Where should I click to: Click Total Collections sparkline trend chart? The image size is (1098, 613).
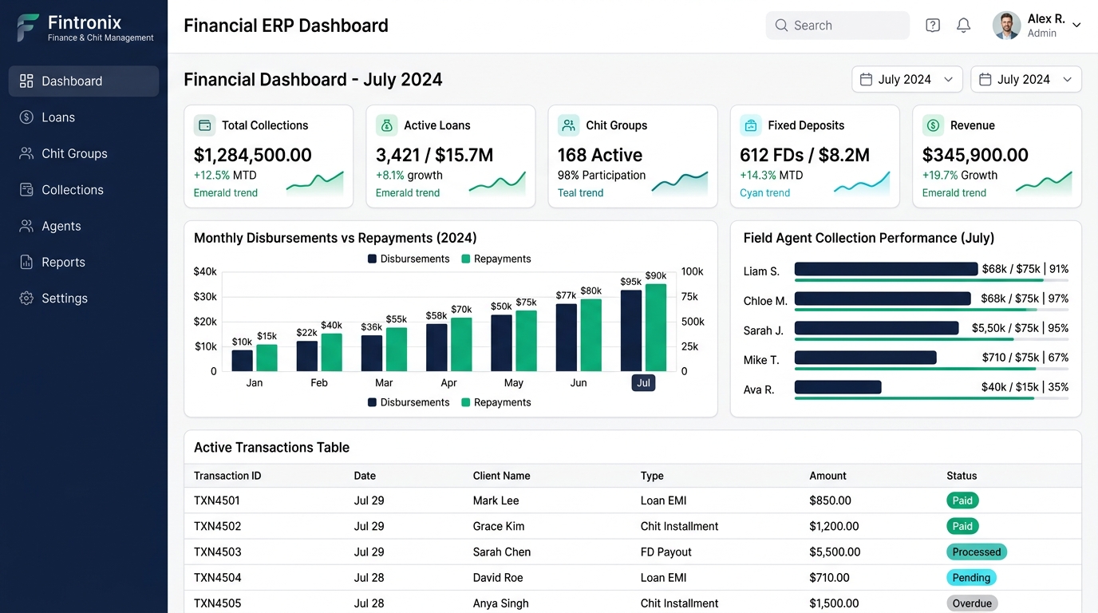tap(314, 184)
